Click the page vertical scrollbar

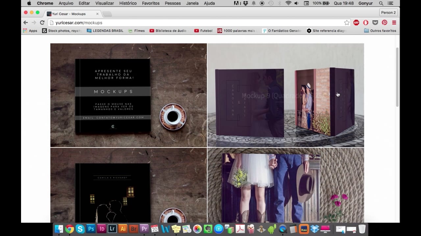click(397, 77)
